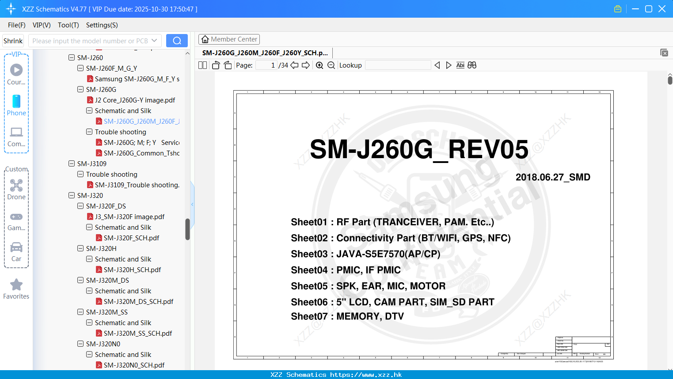Image resolution: width=673 pixels, height=379 pixels.
Task: Zoom out of schematic
Action: [331, 65]
